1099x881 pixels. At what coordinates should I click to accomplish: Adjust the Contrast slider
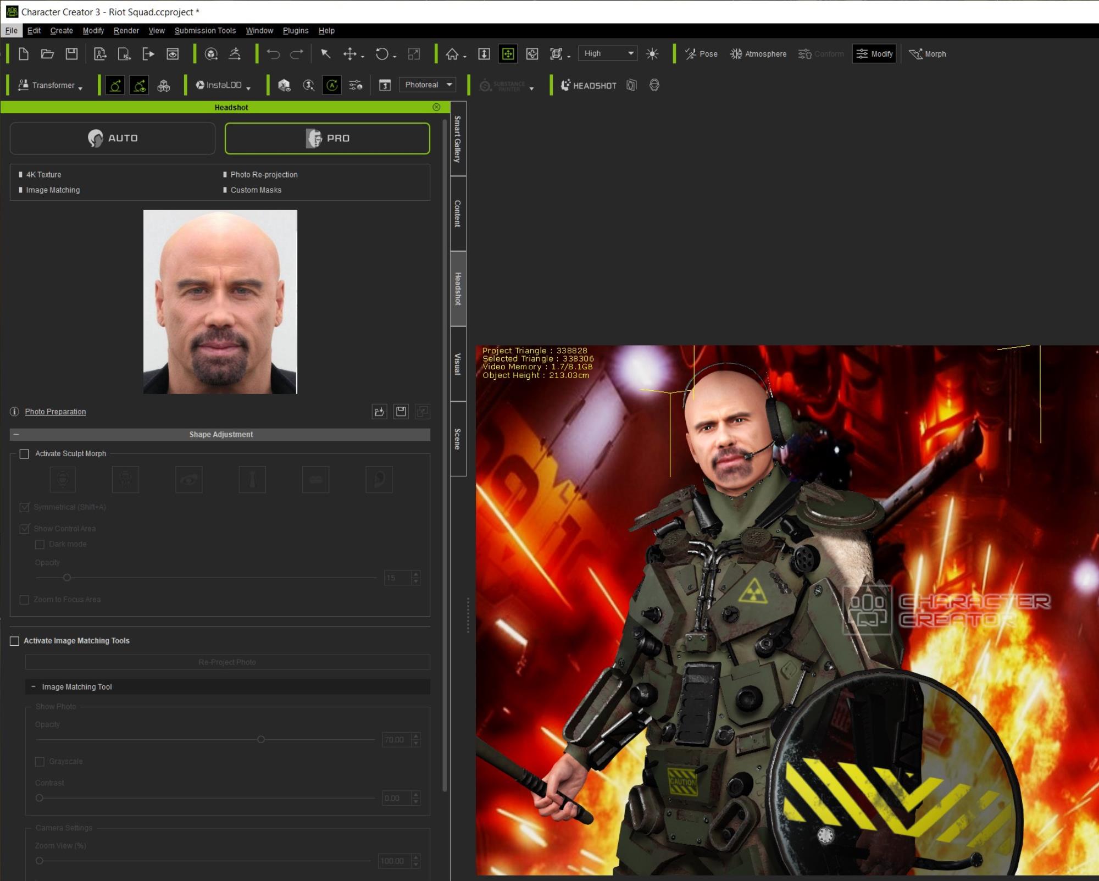point(40,798)
